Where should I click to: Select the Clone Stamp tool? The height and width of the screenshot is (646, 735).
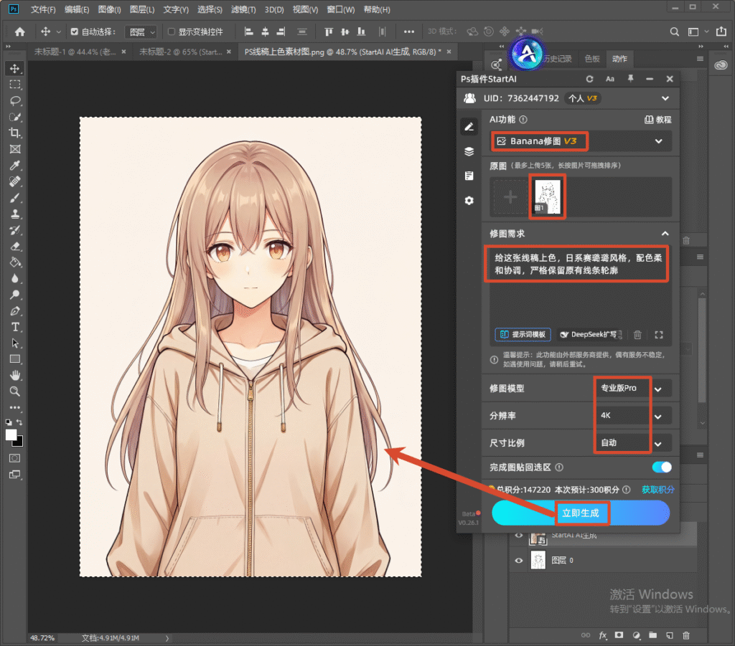click(x=15, y=214)
